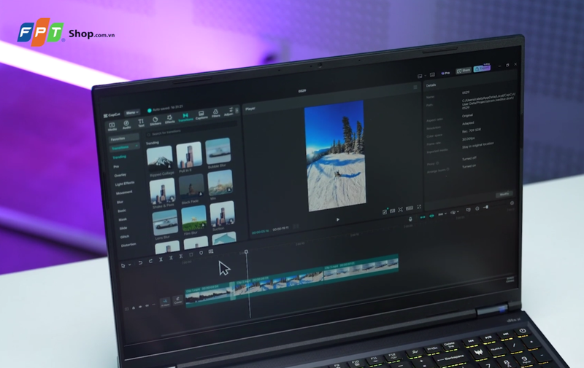Image resolution: width=584 pixels, height=368 pixels.
Task: Play the preview in the Player
Action: [x=338, y=219]
